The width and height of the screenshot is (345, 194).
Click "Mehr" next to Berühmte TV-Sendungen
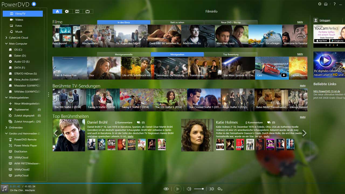point(303,86)
